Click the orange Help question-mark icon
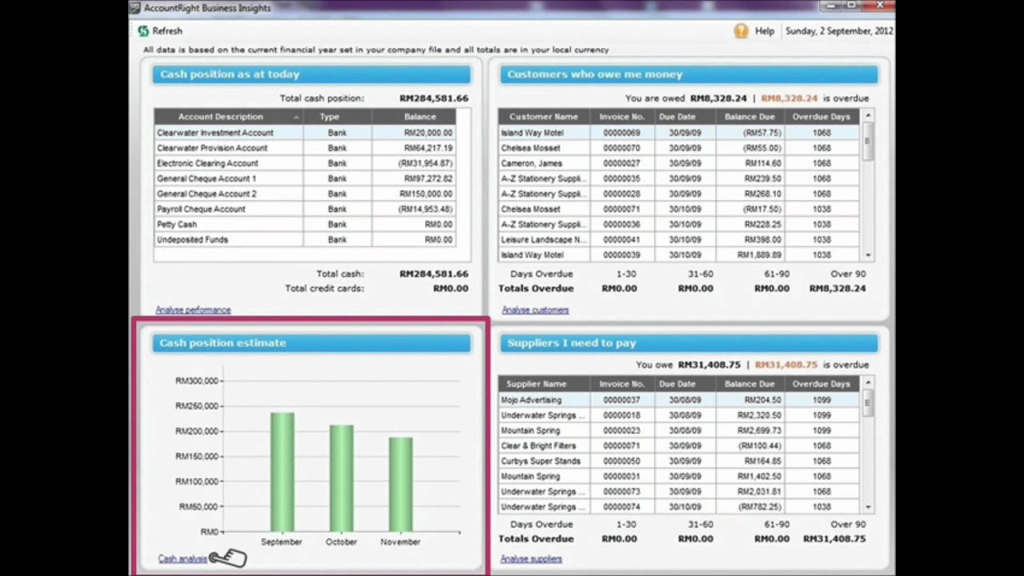 [741, 31]
